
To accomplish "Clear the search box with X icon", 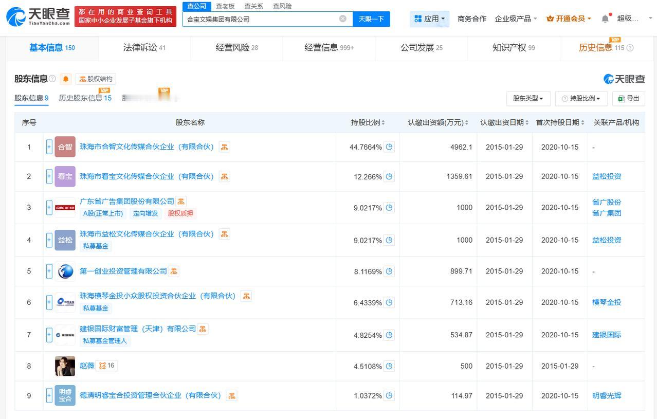I will (x=343, y=19).
